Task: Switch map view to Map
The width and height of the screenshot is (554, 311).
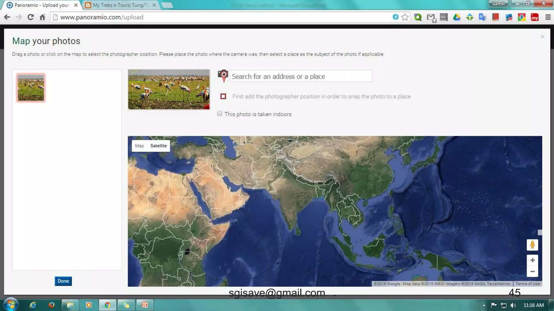Action: coord(139,146)
